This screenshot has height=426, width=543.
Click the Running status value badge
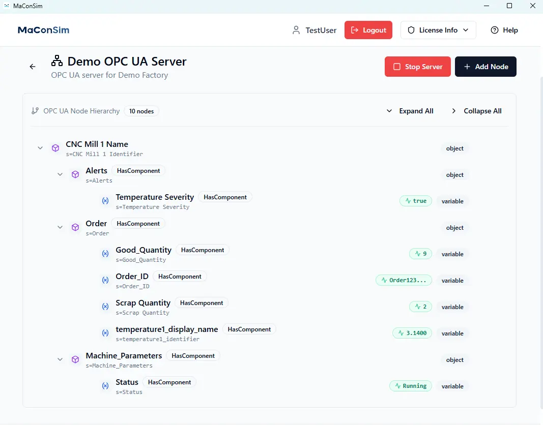[x=411, y=386]
